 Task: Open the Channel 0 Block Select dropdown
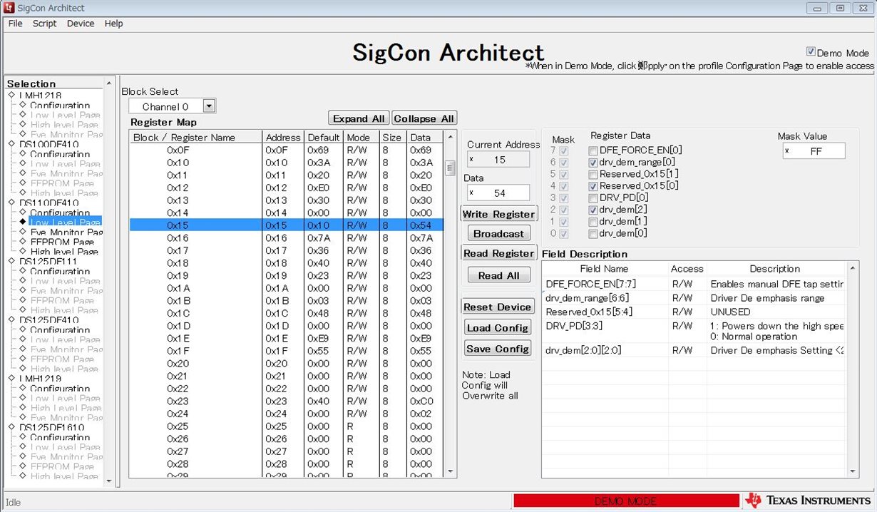pyautogui.click(x=209, y=106)
